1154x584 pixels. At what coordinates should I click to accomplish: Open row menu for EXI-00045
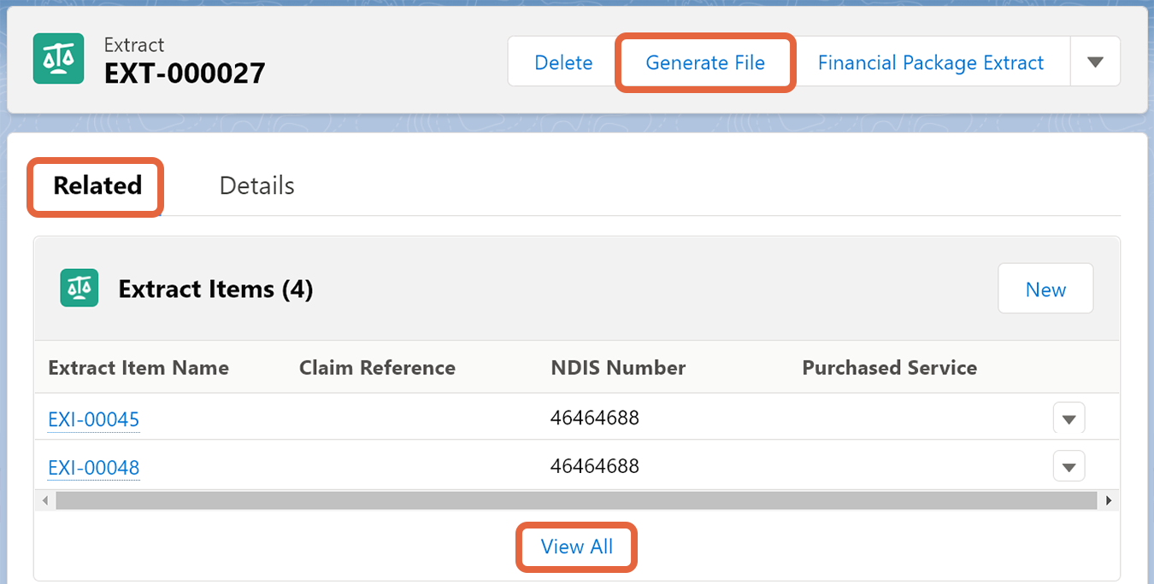point(1069,418)
